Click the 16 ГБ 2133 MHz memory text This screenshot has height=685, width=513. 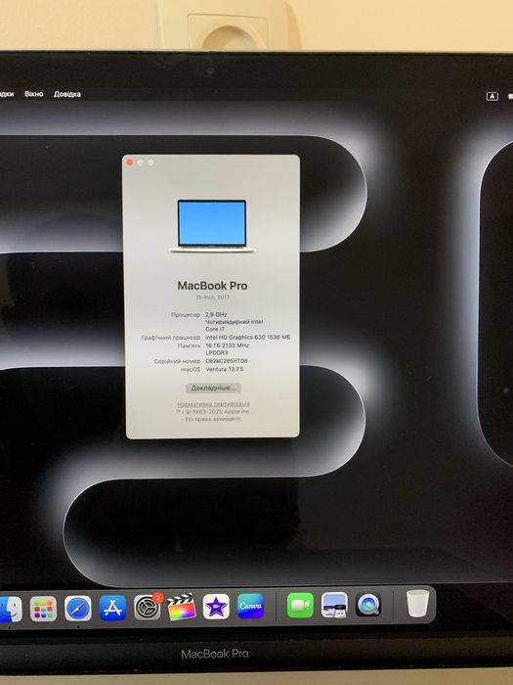[x=227, y=345]
